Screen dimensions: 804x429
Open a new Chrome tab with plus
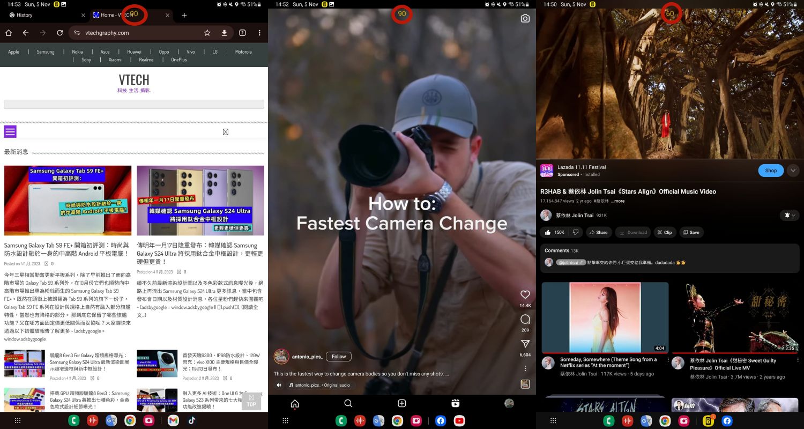(x=184, y=15)
